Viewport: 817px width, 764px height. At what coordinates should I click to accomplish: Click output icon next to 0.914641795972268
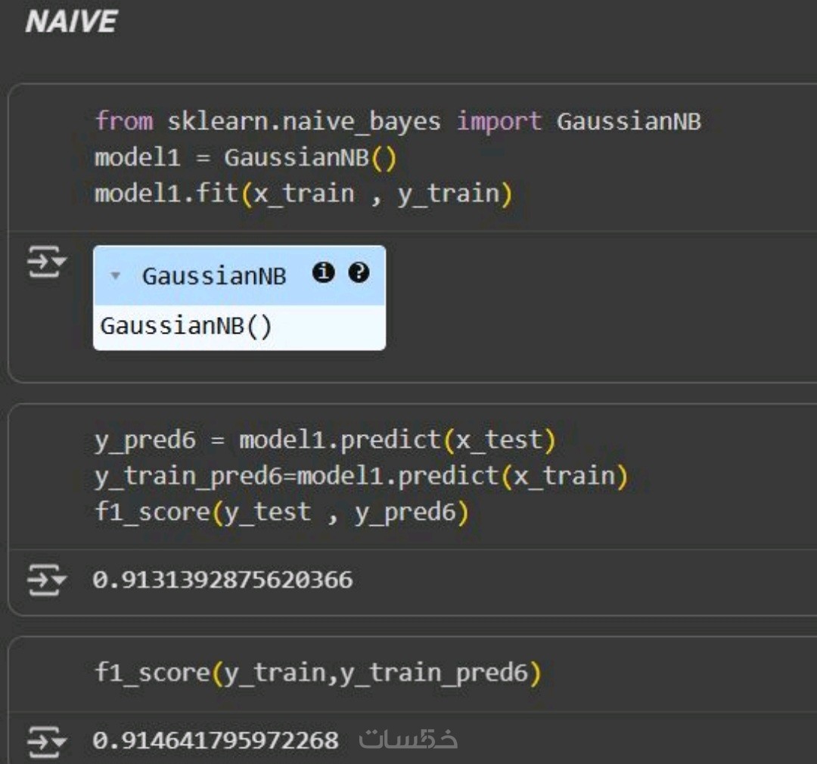pos(46,741)
